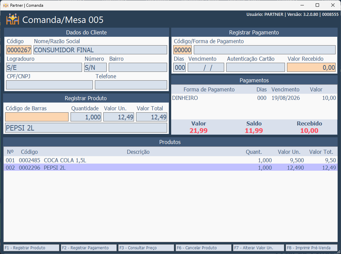Click the Valor Total field in Registrar Produto
341x254 pixels.
click(x=152, y=117)
